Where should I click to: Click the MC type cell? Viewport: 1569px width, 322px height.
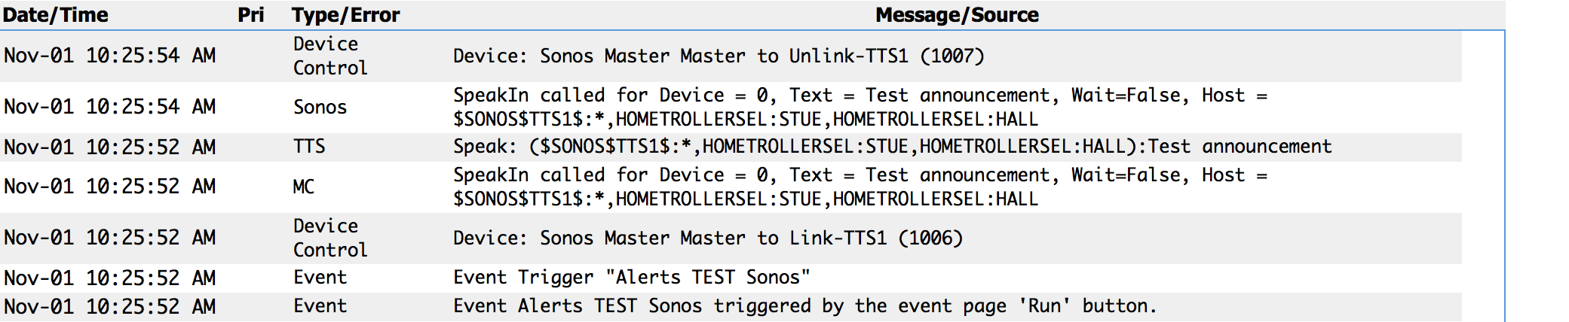pos(304,187)
